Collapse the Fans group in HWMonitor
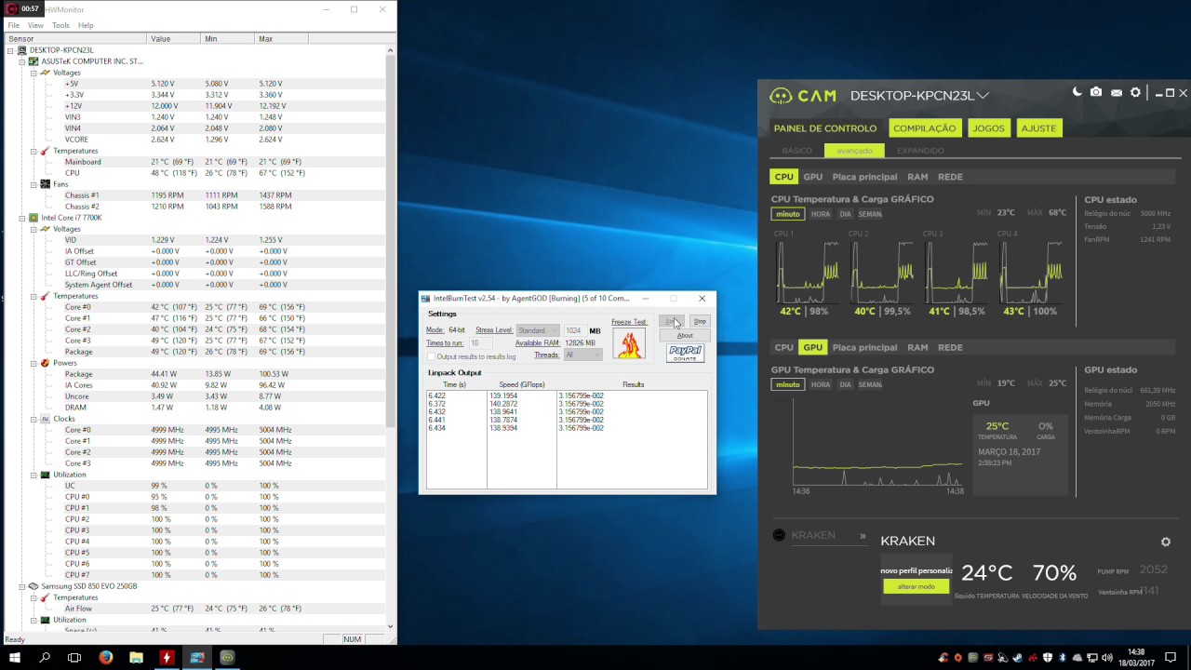 [33, 184]
